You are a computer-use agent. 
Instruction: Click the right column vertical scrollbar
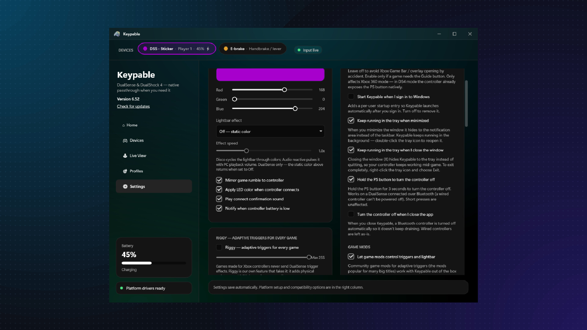tap(466, 103)
